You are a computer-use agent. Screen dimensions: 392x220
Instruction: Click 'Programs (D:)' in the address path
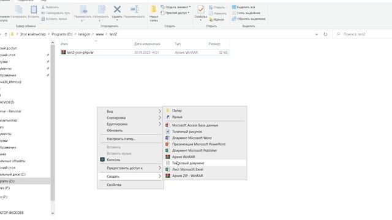pyautogui.click(x=62, y=34)
